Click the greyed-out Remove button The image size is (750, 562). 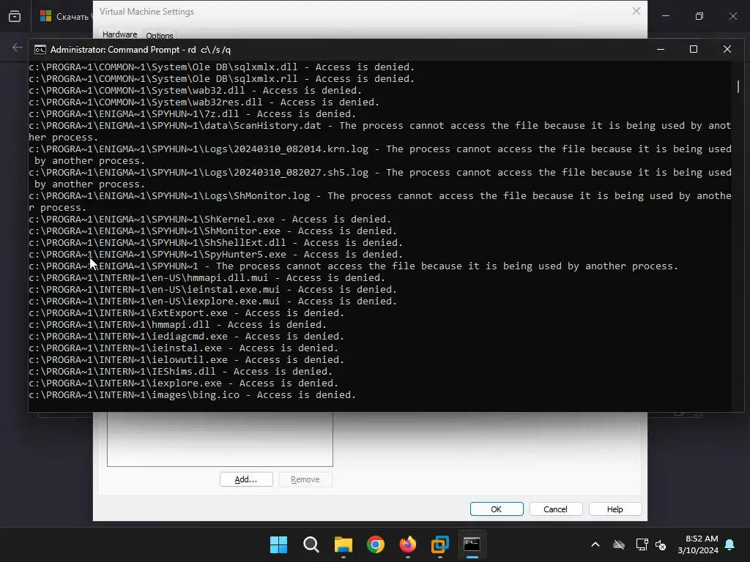pos(305,479)
